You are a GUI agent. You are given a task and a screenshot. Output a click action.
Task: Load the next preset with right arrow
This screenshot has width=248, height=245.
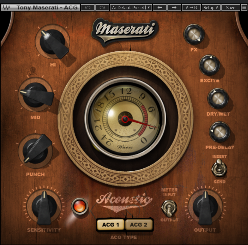tap(174, 7)
